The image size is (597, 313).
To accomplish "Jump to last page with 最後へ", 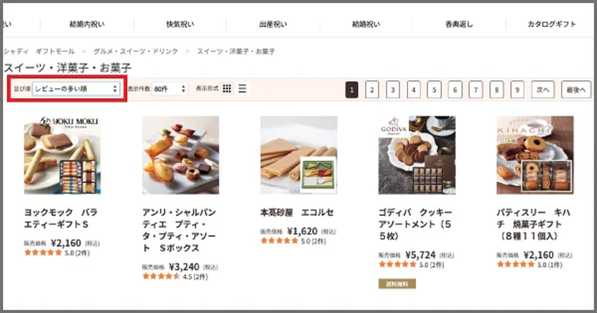I will tap(576, 90).
